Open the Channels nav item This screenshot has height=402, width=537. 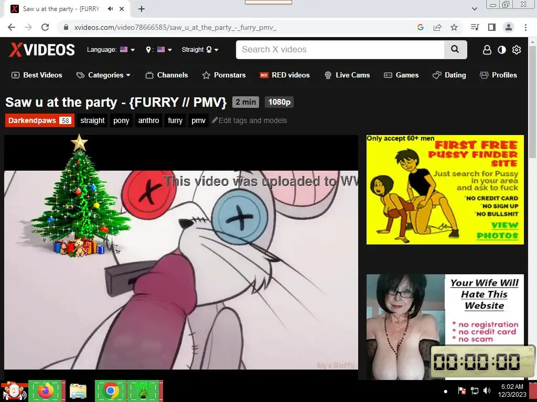(x=167, y=75)
